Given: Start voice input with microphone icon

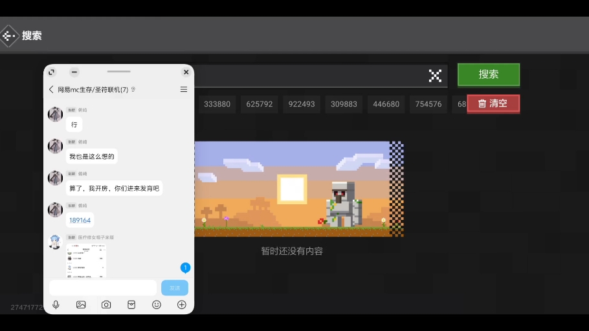Looking at the screenshot, I should [x=56, y=304].
